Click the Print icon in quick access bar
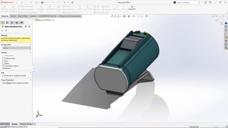This screenshot has height=128, width=228. 42,2
